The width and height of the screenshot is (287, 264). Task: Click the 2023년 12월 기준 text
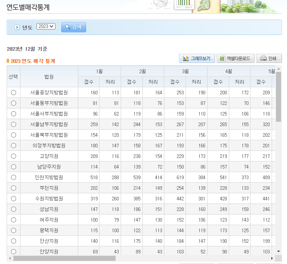27,49
